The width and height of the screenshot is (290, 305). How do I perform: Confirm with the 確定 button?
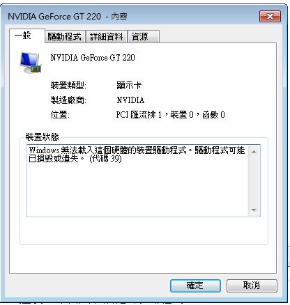[x=195, y=286]
